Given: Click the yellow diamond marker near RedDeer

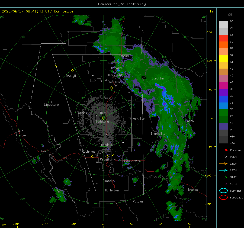Looking at the screenshot, I should tap(111, 88).
